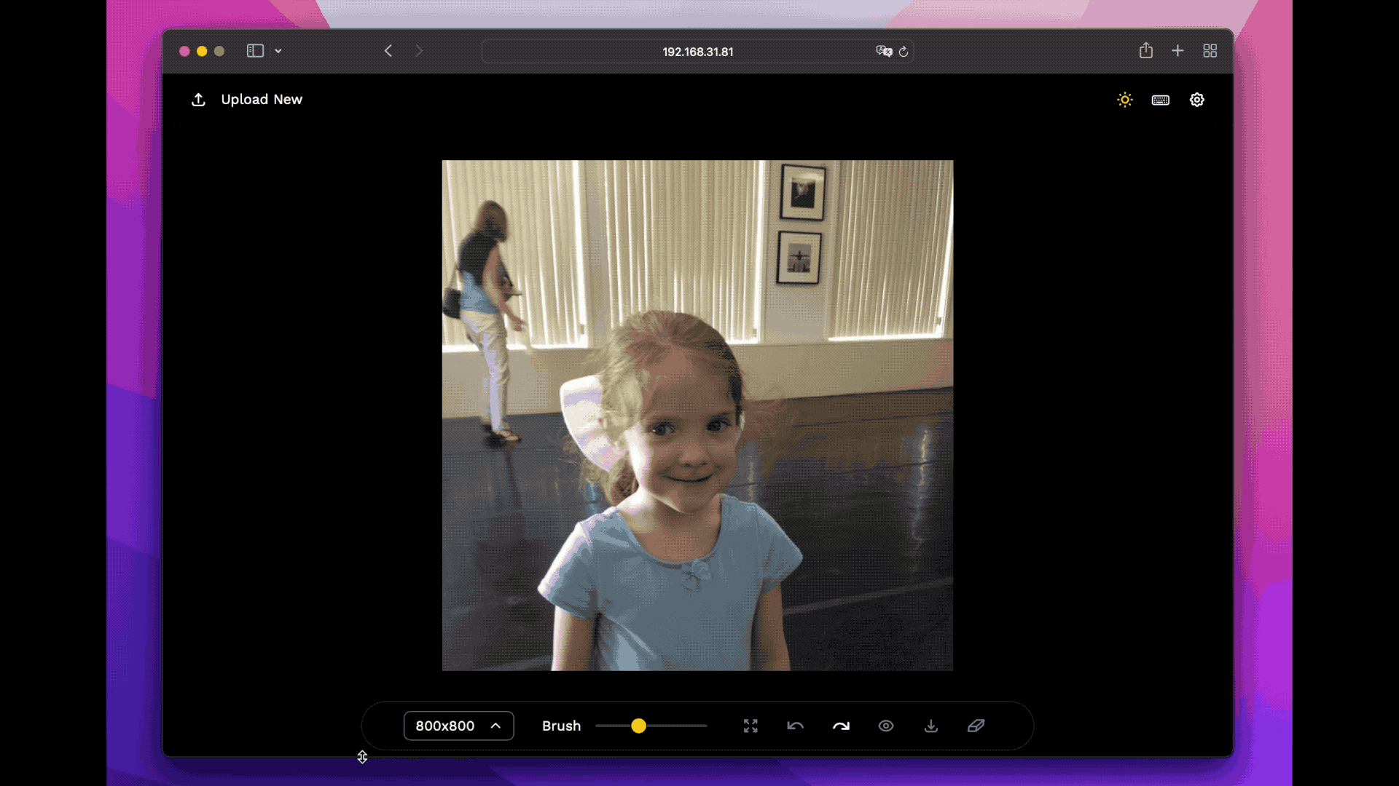
Task: Click the eraser run-inpainting icon
Action: 976,726
